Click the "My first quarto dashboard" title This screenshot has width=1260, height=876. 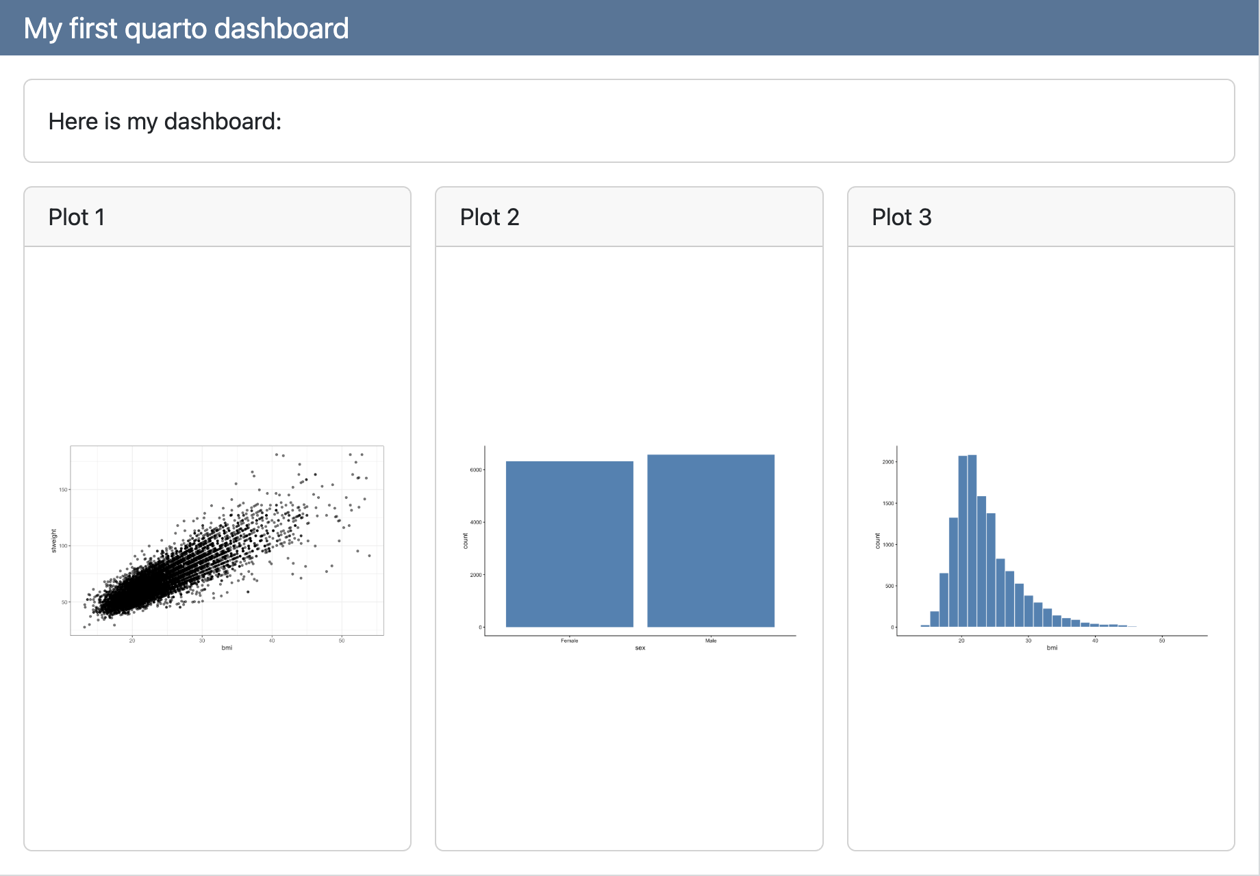tap(186, 29)
